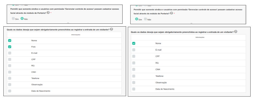Check the RG checkbox in left list

pyautogui.click(x=10, y=66)
